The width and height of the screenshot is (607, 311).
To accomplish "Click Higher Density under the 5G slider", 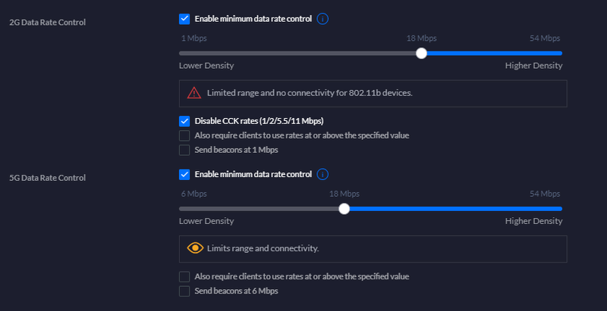I will point(533,222).
